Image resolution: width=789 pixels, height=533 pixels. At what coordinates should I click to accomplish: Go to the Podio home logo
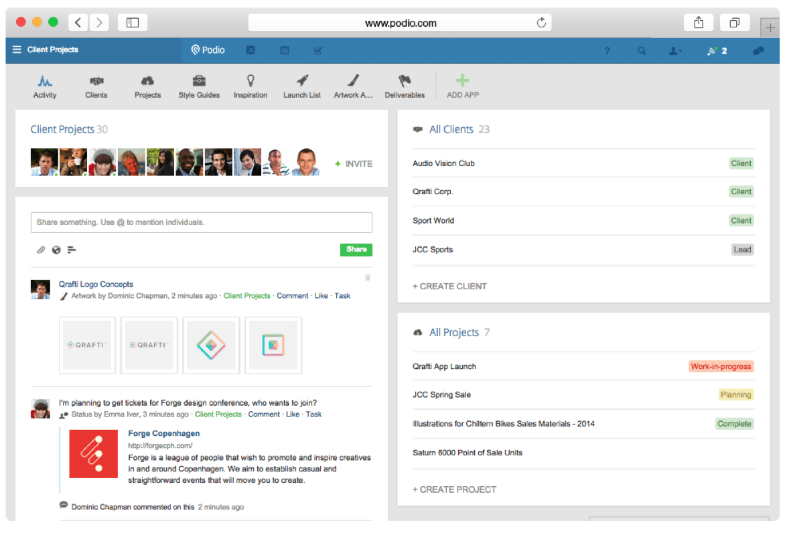(208, 50)
